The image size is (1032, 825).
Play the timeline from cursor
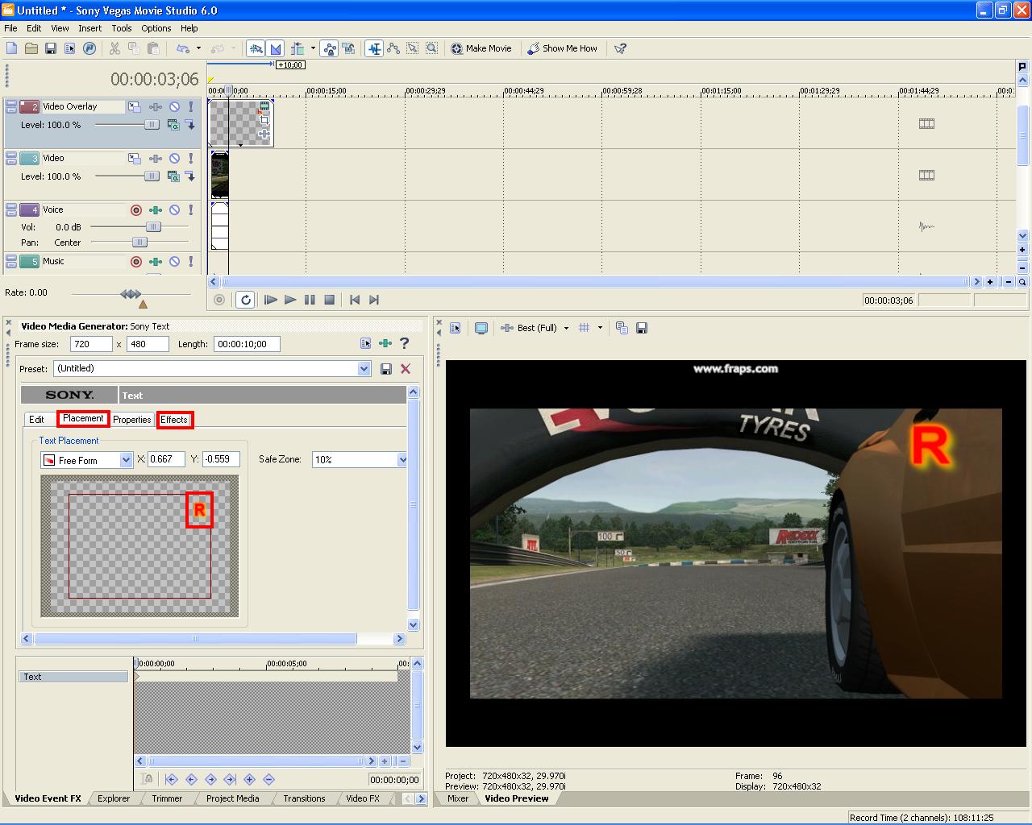(290, 300)
